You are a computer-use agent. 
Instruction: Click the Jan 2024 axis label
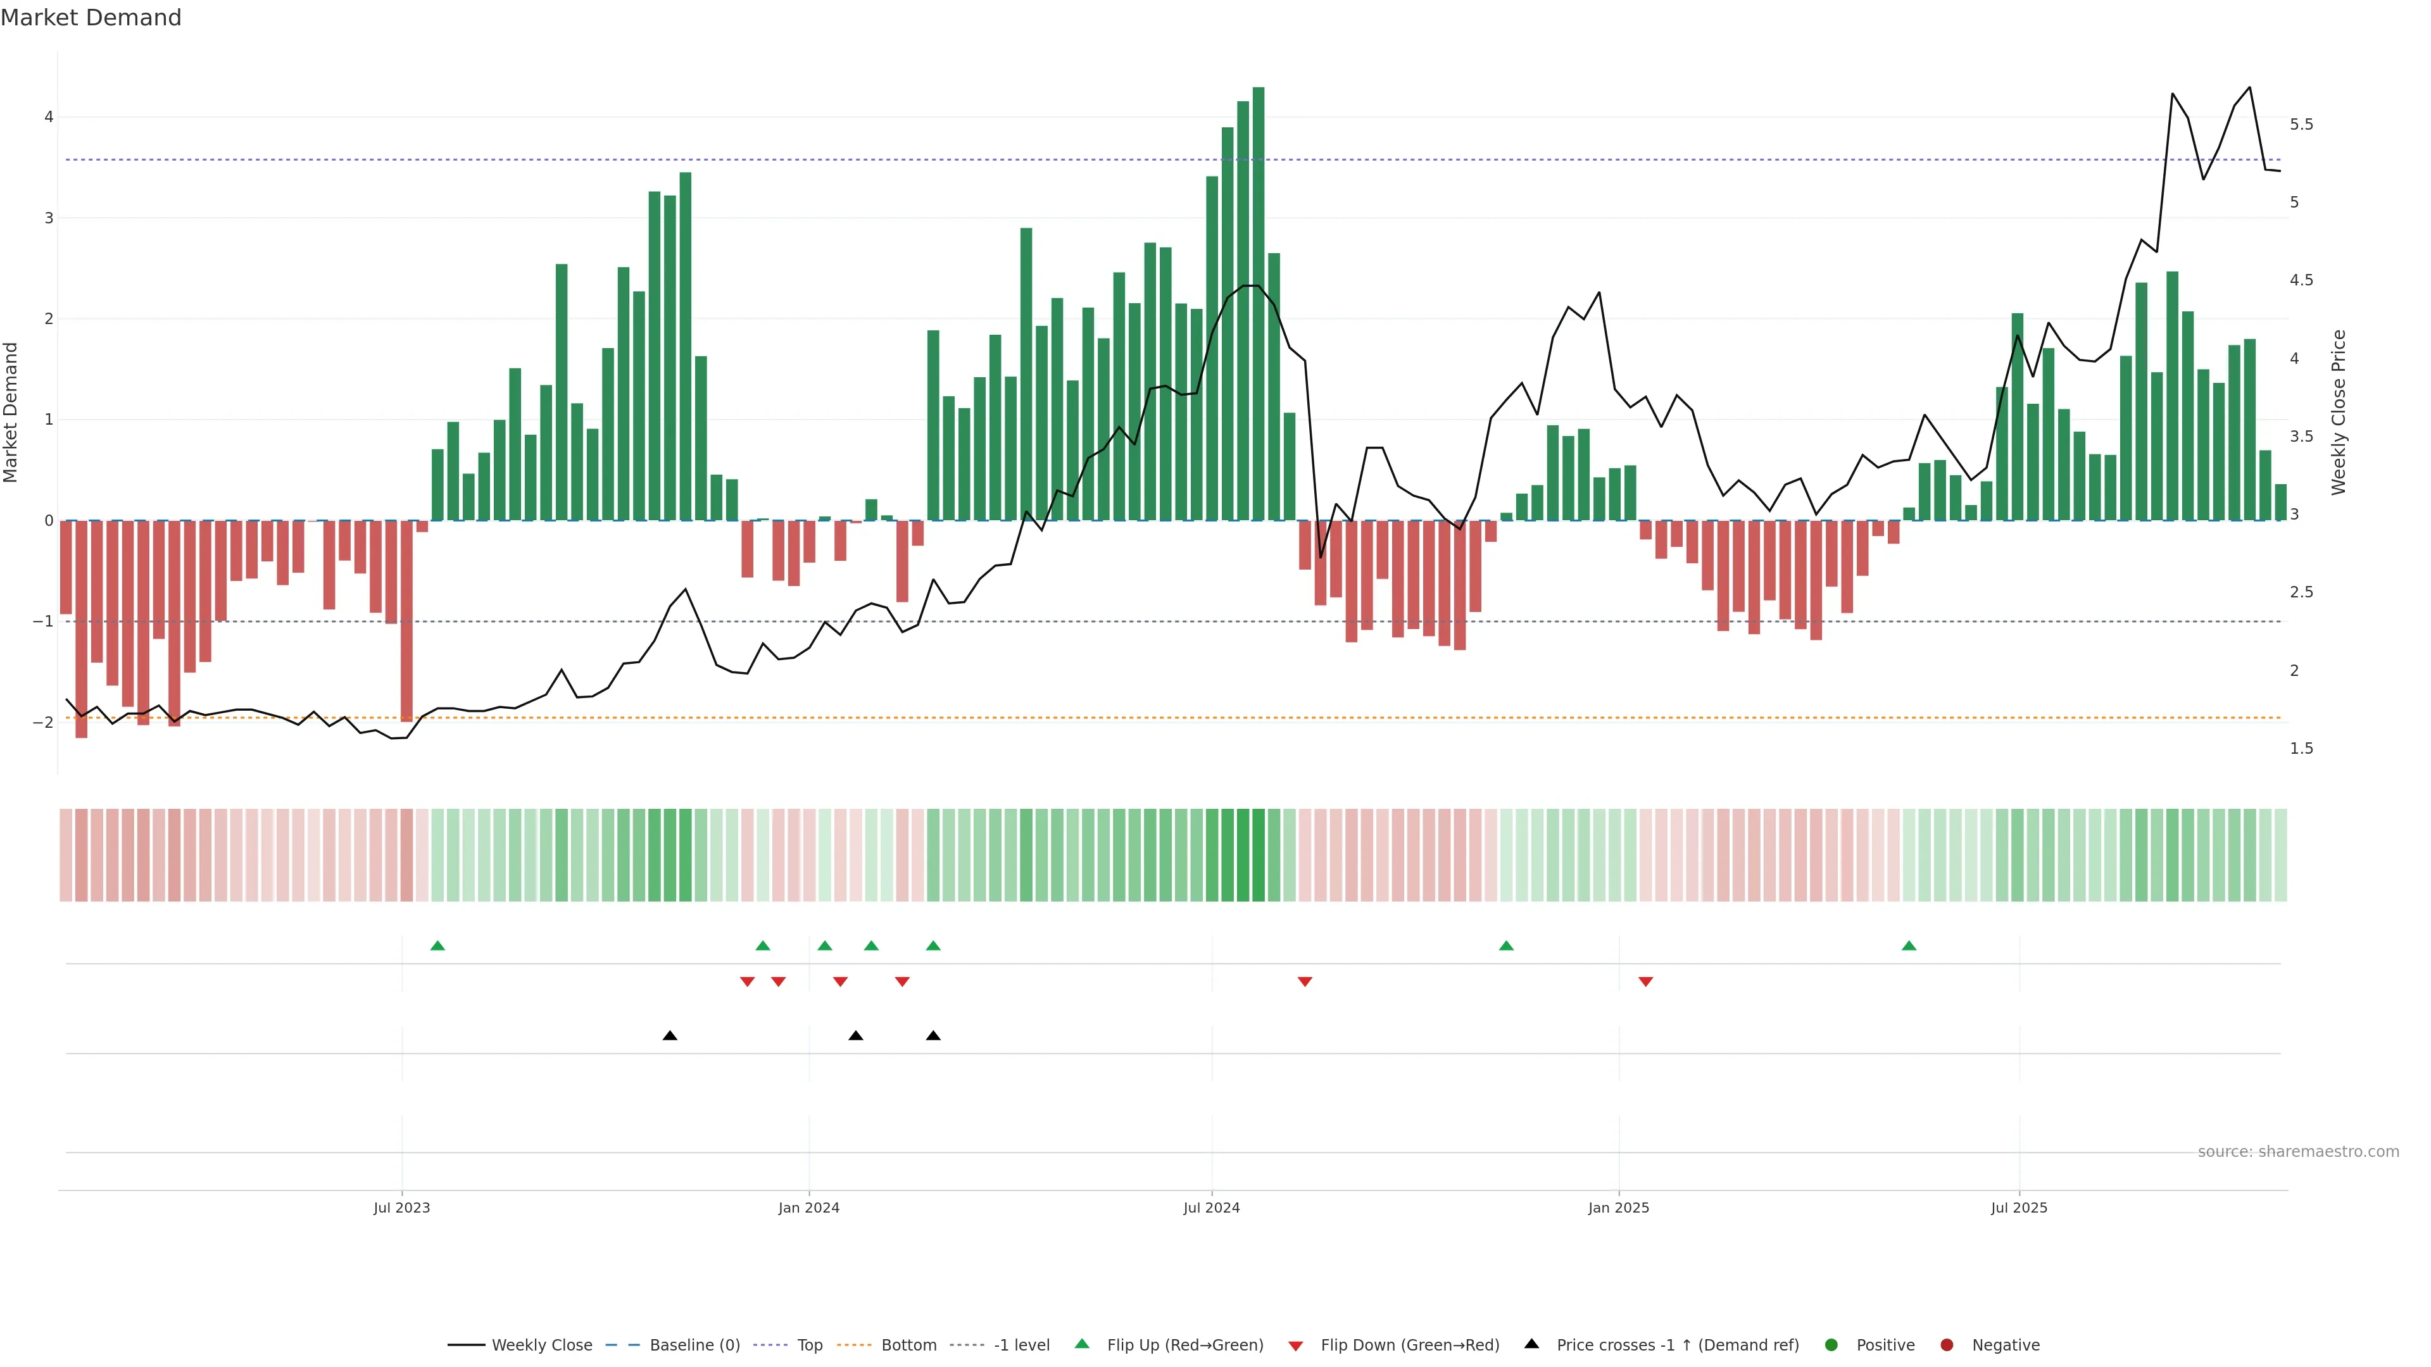pos(809,1209)
